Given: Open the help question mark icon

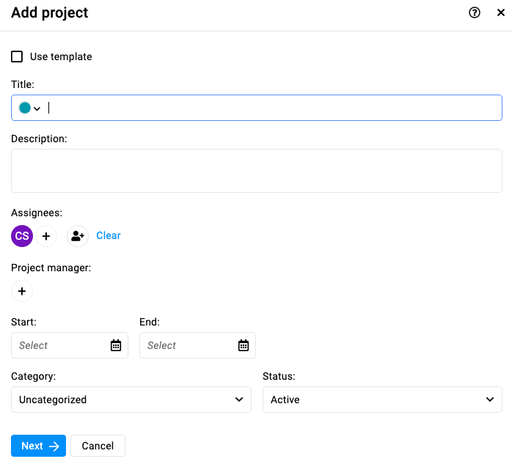Looking at the screenshot, I should pyautogui.click(x=474, y=12).
